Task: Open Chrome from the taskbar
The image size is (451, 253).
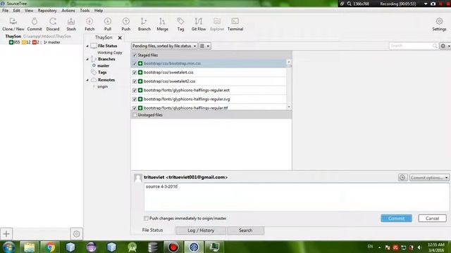Action: 50,247
